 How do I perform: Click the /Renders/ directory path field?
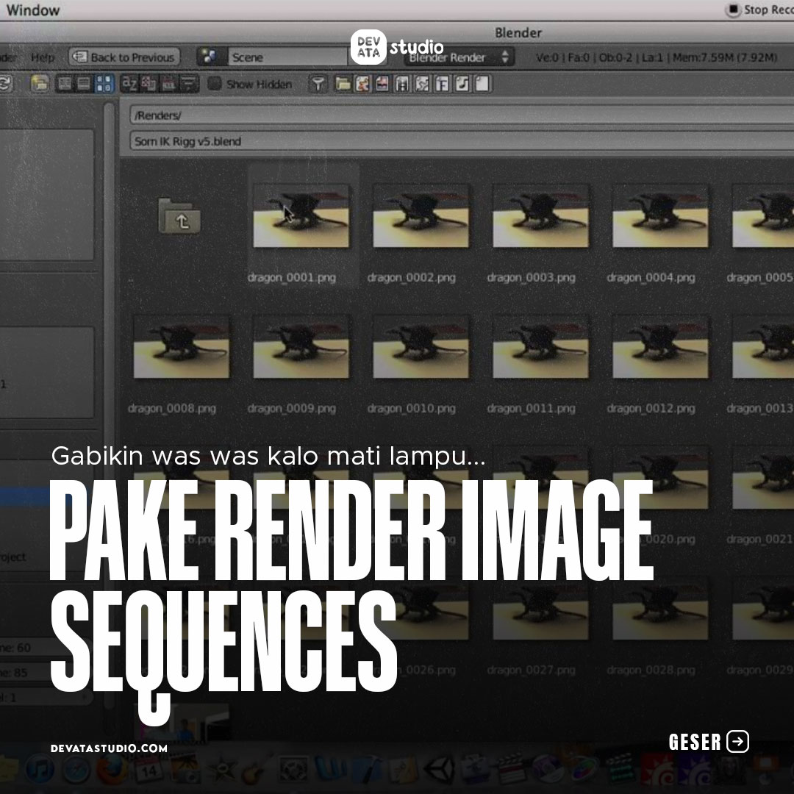[x=461, y=115]
